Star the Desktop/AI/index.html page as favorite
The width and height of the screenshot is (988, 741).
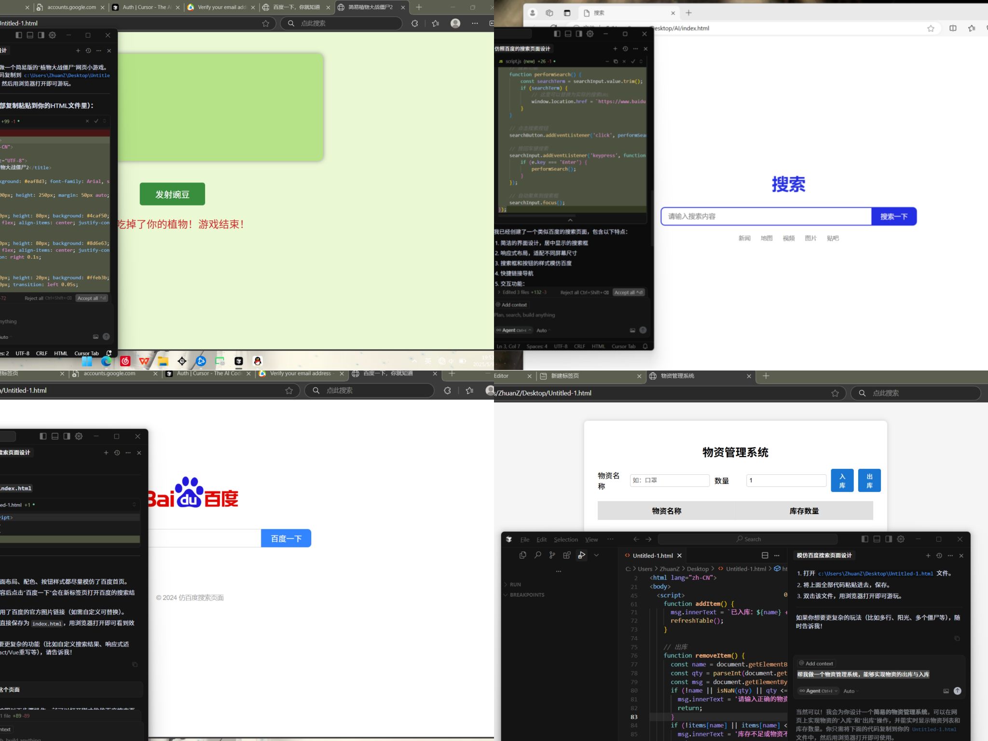931,28
